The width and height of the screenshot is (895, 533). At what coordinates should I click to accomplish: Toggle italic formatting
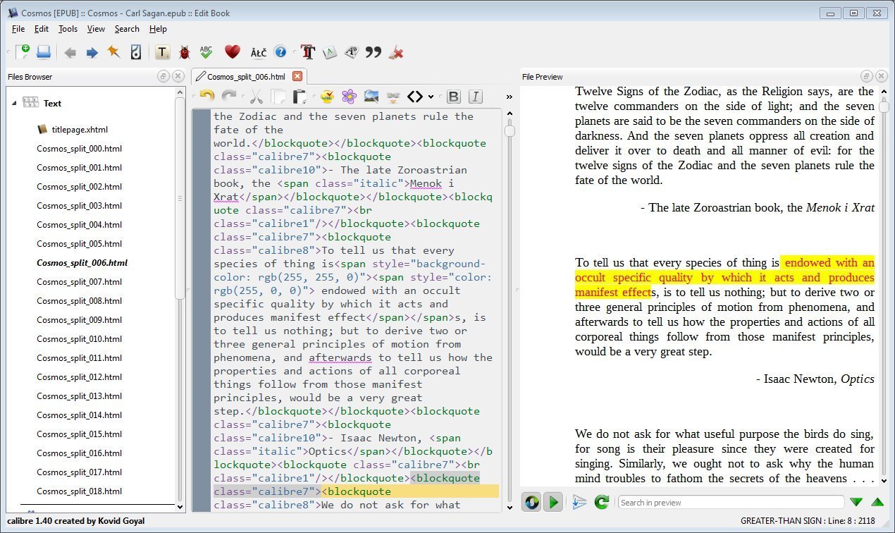[x=476, y=97]
